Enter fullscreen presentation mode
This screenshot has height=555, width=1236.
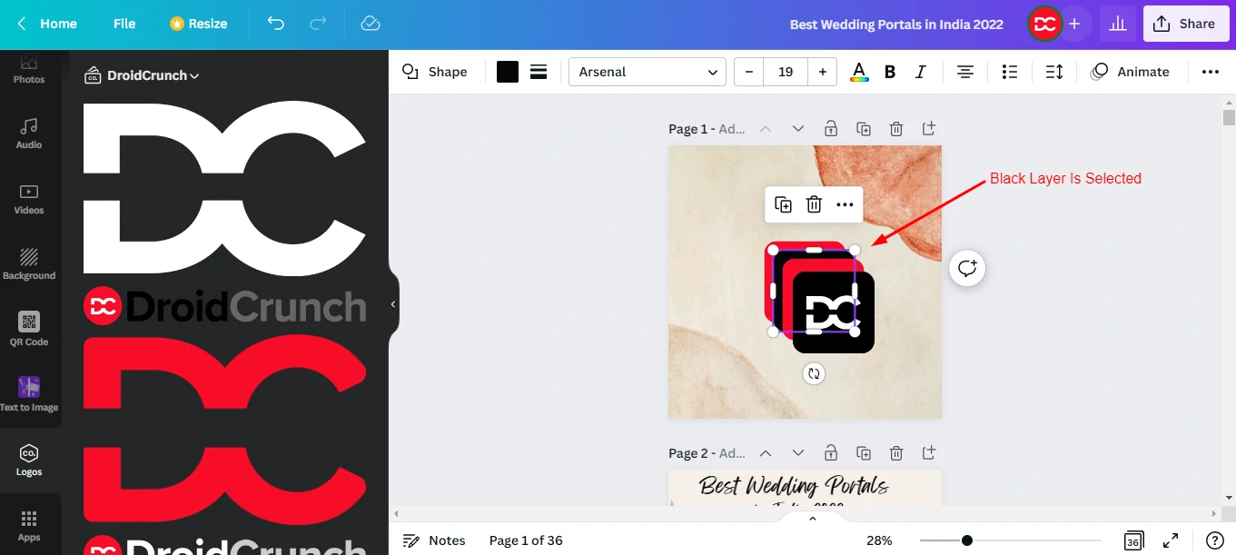(x=1171, y=540)
